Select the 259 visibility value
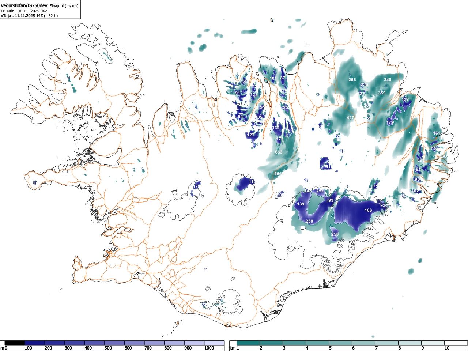The height and width of the screenshot is (351, 468). (x=309, y=221)
